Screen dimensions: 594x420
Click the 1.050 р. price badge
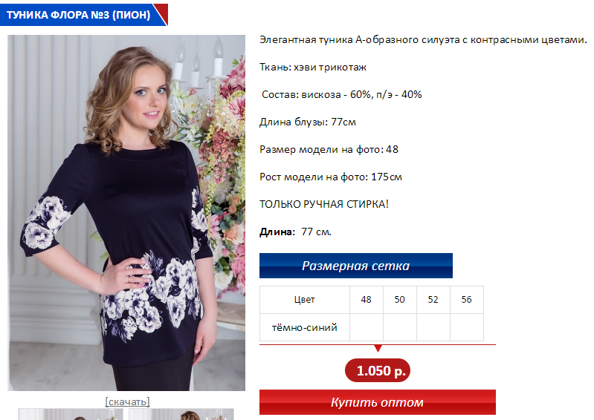click(378, 370)
